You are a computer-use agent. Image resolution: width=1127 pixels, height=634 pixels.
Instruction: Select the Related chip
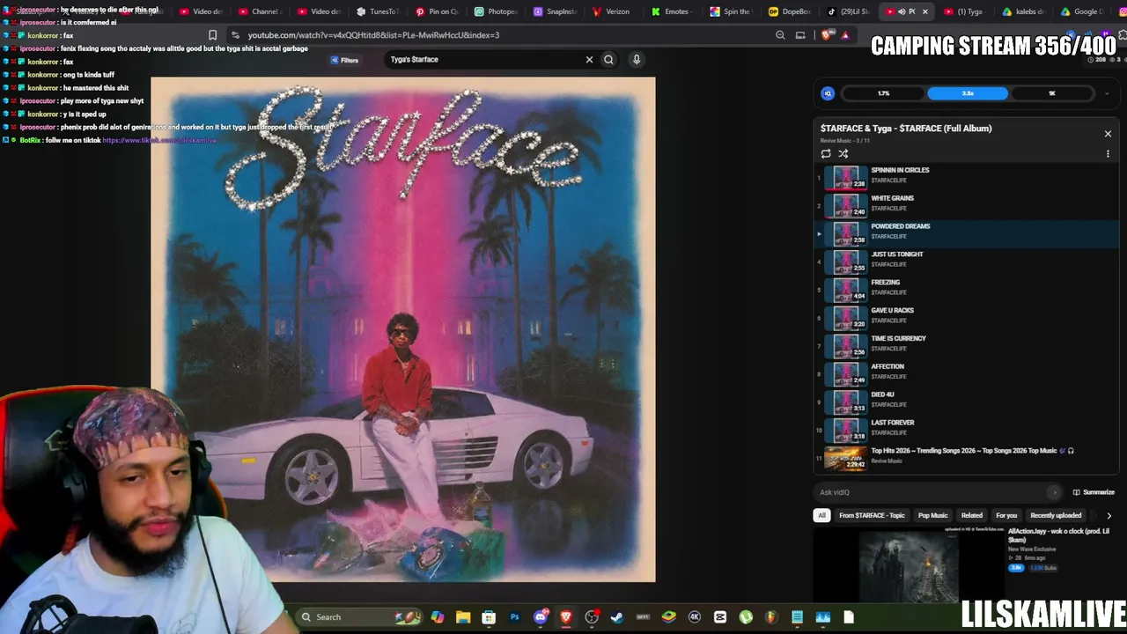coord(972,515)
